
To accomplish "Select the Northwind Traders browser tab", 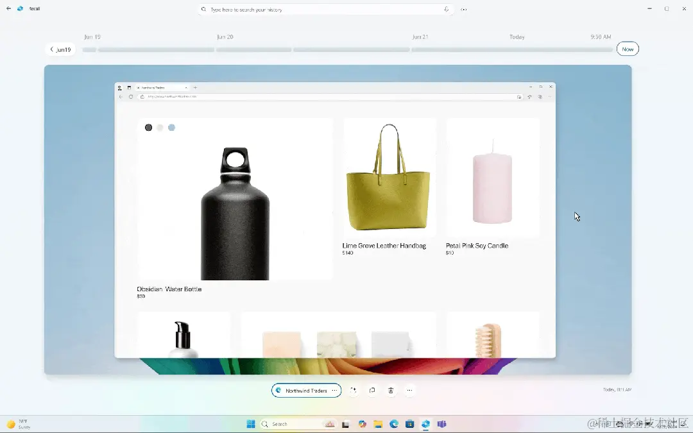I will click(x=161, y=87).
